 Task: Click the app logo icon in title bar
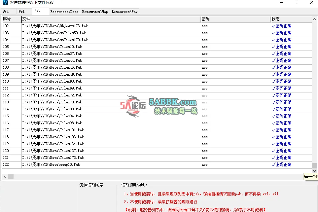5,2
